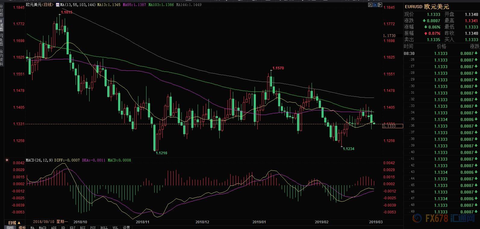Click the DIFF:-0.0007 value label

tap(67, 160)
